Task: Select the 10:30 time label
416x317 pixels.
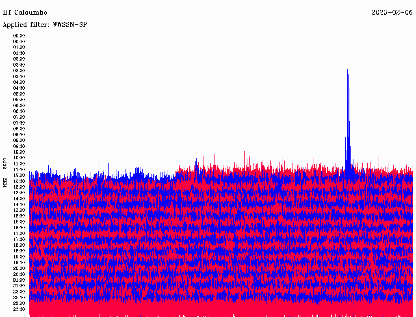Action: [19, 158]
